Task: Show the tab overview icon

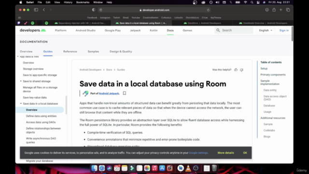Action: point(288,10)
